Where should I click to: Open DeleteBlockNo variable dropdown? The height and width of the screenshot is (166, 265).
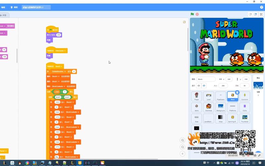[x=59, y=71]
